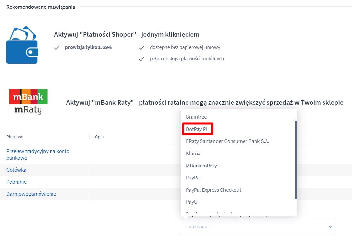Choose PayU from the dropdown list
This screenshot has width=352, height=240.
(191, 202)
